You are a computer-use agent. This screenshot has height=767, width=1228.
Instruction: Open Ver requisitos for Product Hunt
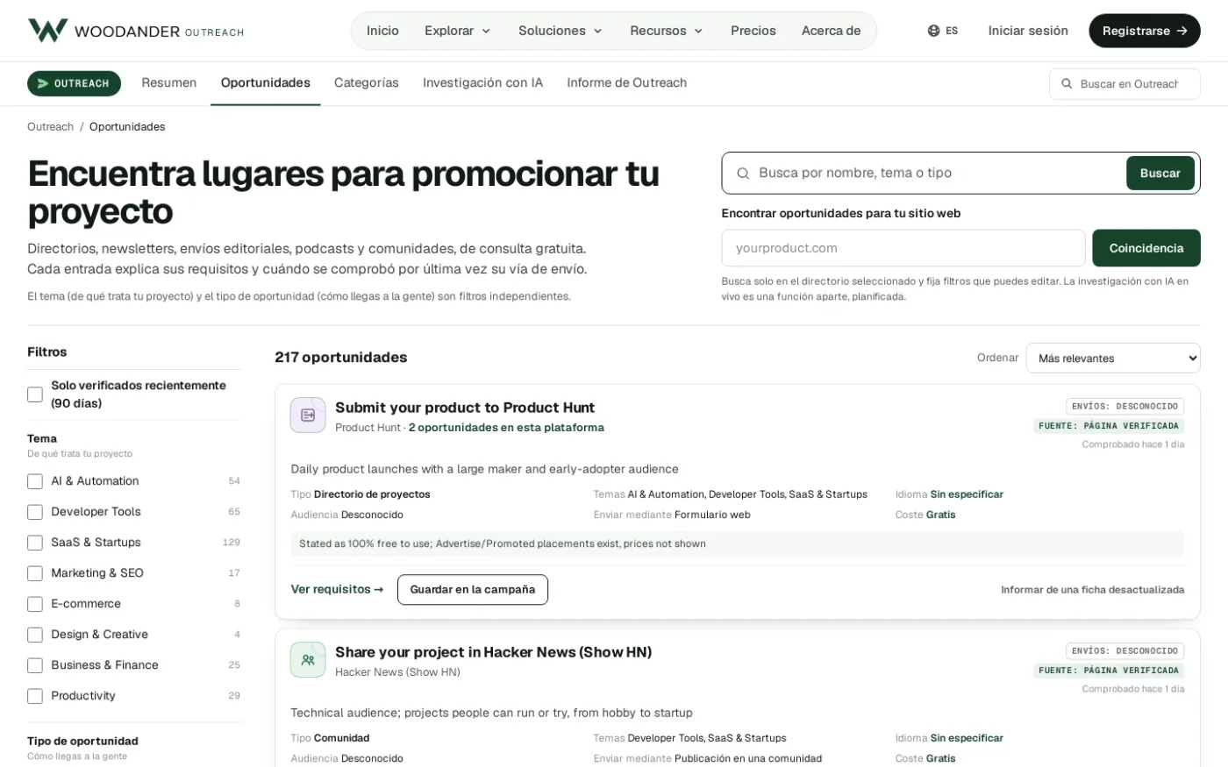(x=337, y=590)
